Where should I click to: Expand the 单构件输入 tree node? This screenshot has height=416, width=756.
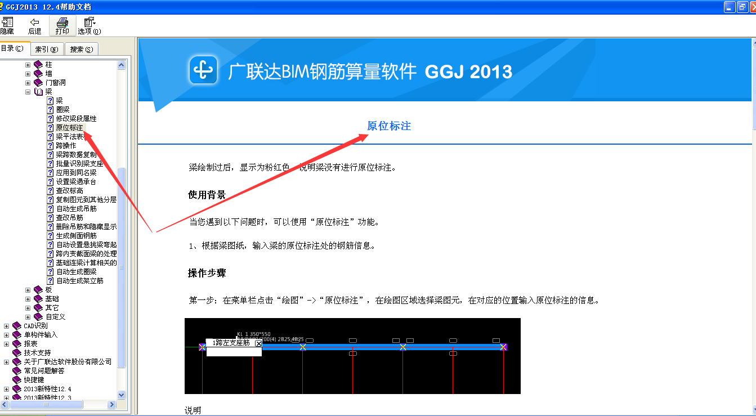tap(6, 335)
